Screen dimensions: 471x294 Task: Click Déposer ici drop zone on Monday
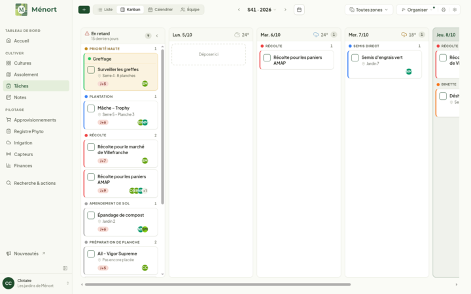point(209,54)
